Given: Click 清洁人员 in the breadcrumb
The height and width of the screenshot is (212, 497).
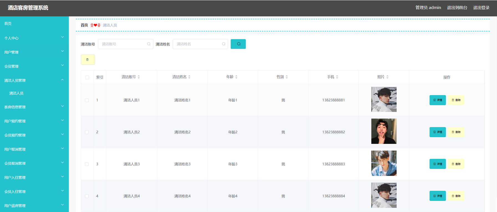Looking at the screenshot, I should coord(110,25).
